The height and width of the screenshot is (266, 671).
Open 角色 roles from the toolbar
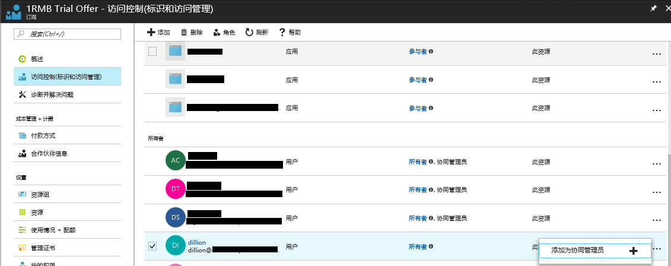pos(217,32)
